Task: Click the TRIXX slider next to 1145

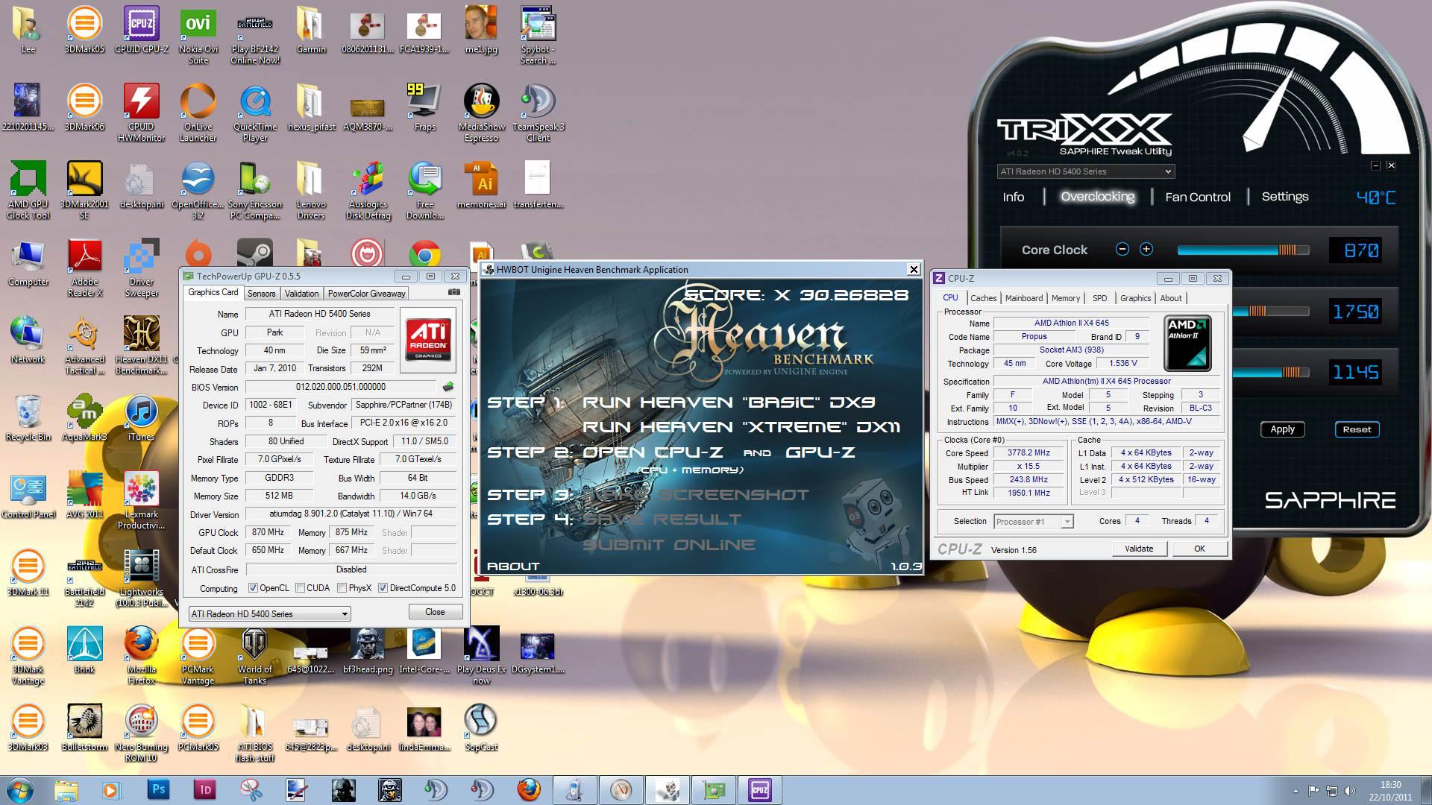Action: tap(1270, 372)
